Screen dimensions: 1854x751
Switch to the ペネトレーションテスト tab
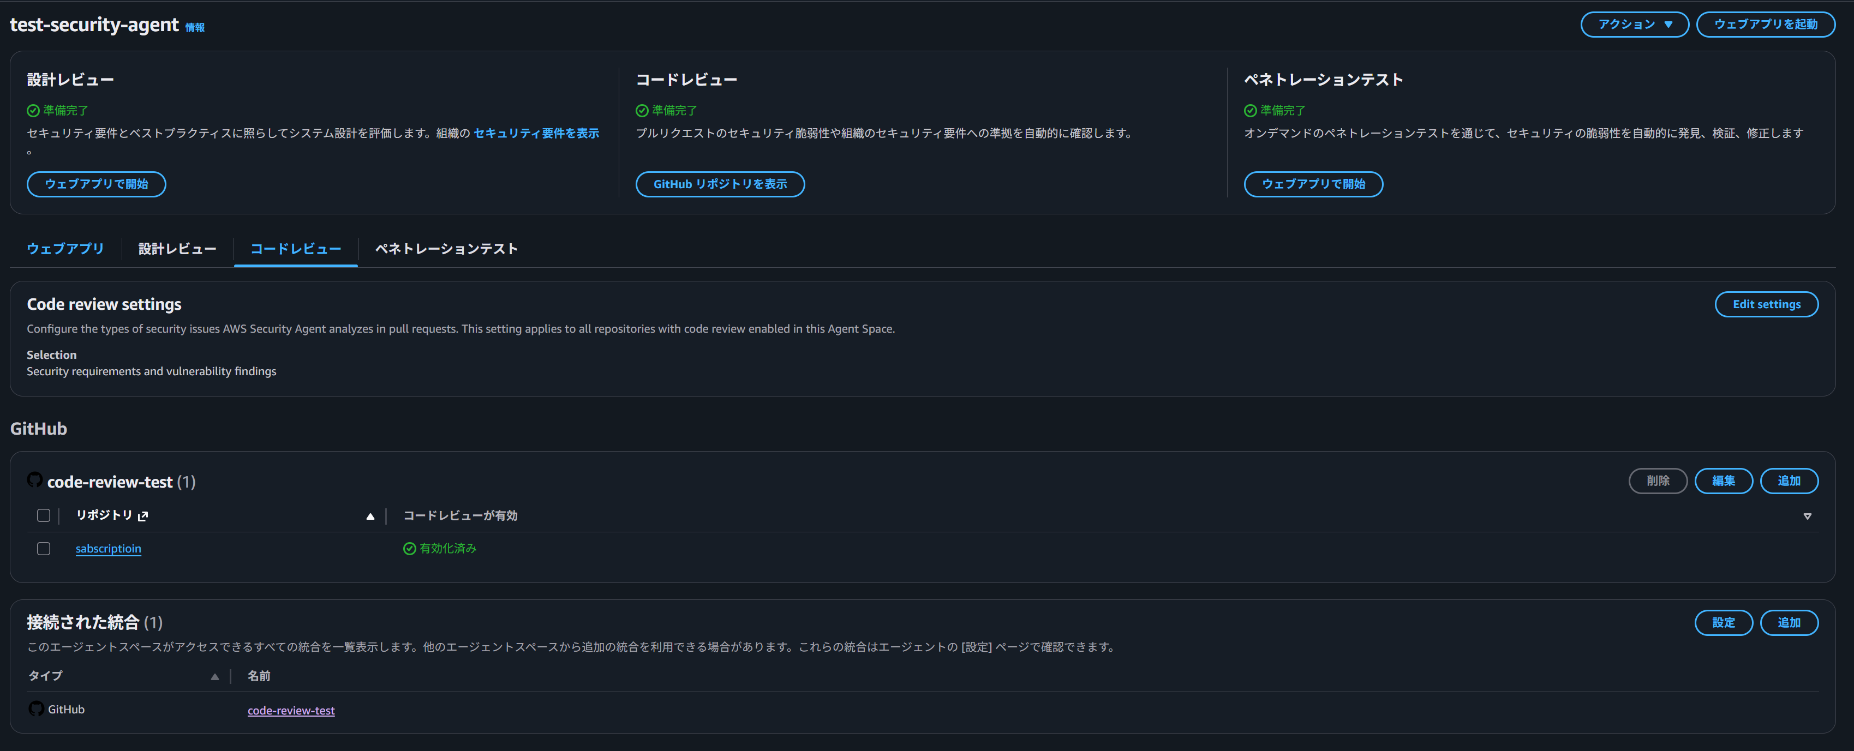(446, 249)
